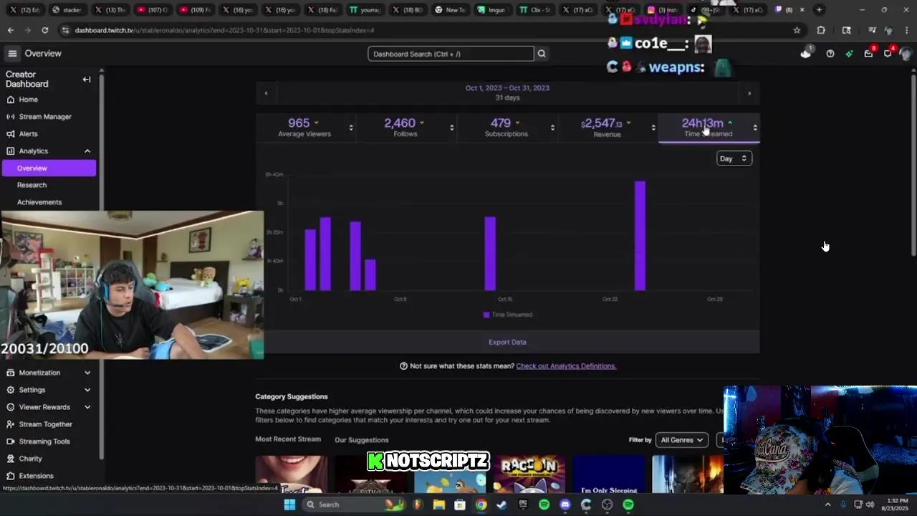Select the Revenue stat tab

point(606,128)
